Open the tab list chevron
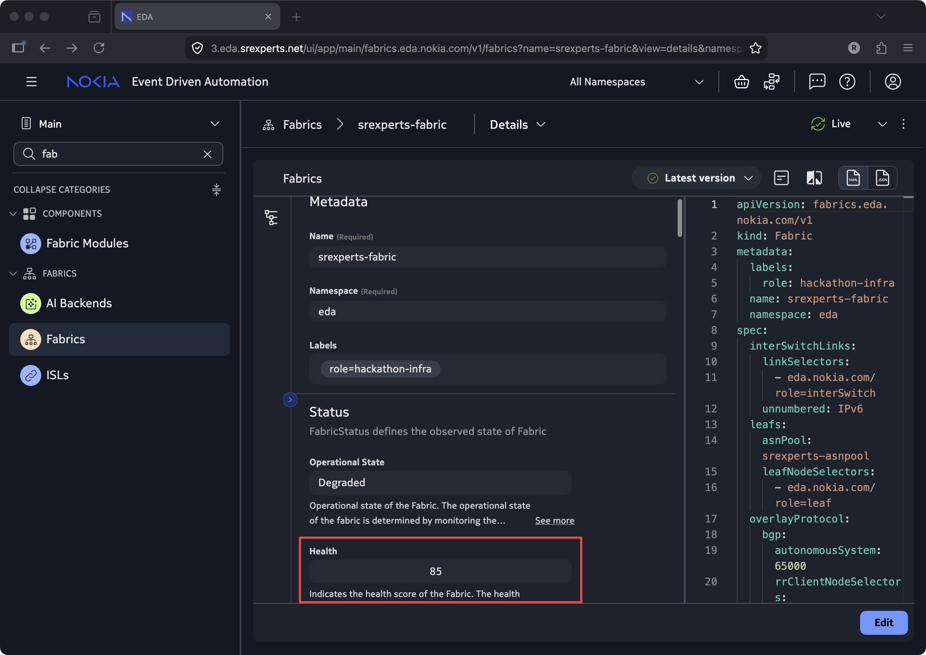Screen dimensions: 926x655 881,16
